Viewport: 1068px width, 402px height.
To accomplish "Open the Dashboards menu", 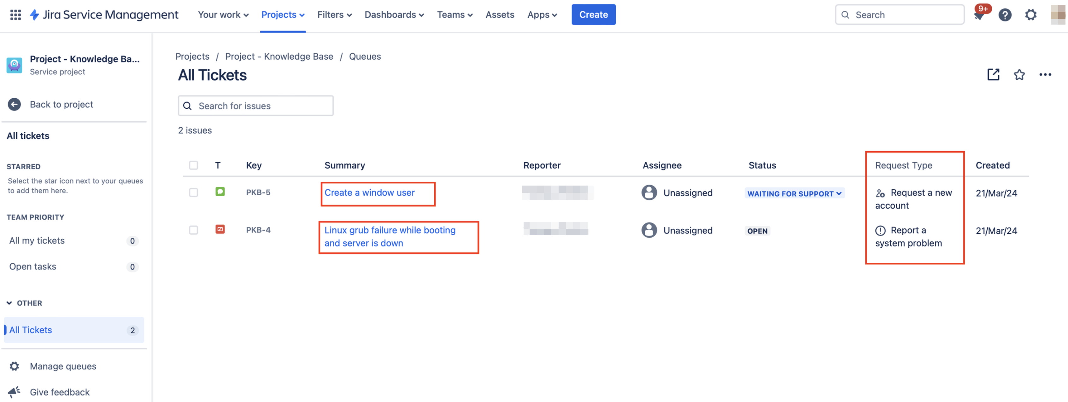I will (394, 15).
